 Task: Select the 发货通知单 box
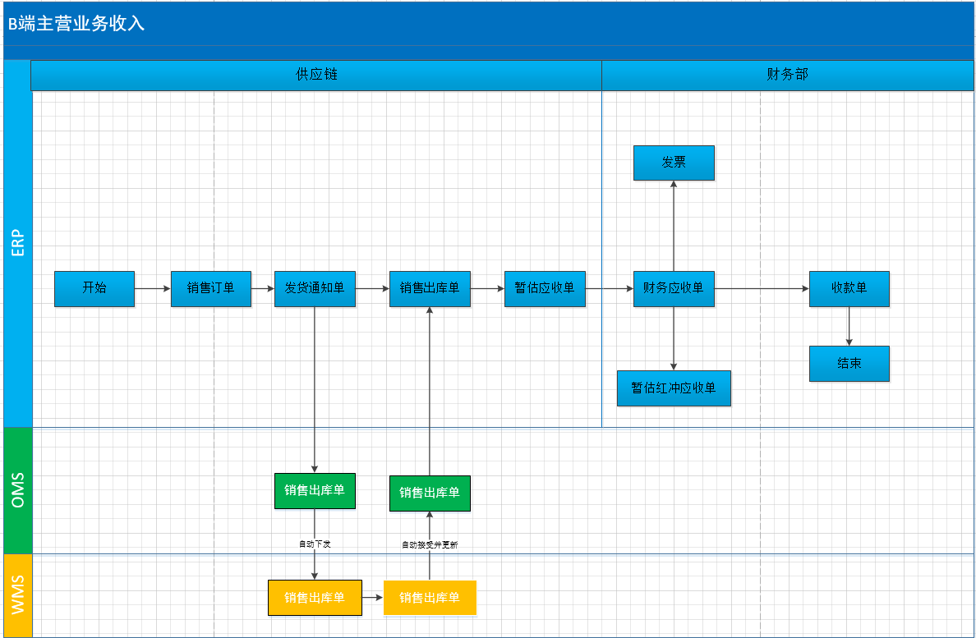[315, 288]
